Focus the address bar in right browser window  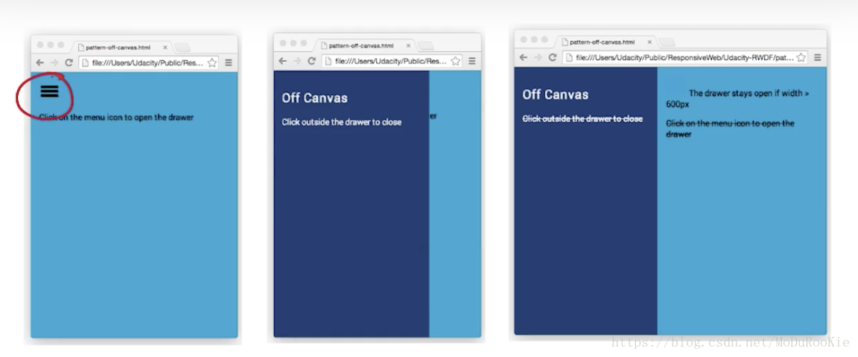pos(685,57)
